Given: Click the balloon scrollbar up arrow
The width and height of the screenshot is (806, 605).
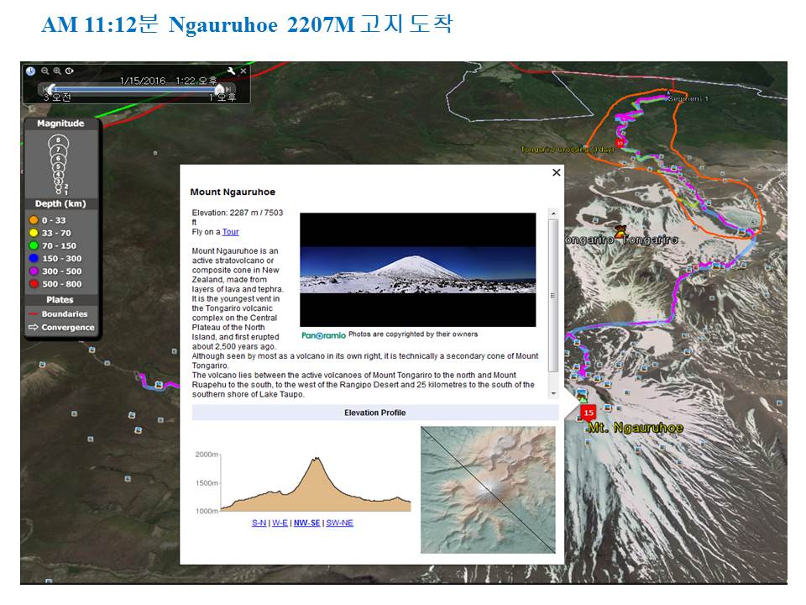Looking at the screenshot, I should (553, 213).
